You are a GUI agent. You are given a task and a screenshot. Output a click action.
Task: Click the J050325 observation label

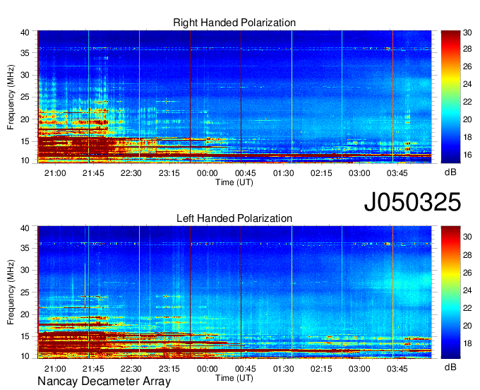[x=412, y=201]
